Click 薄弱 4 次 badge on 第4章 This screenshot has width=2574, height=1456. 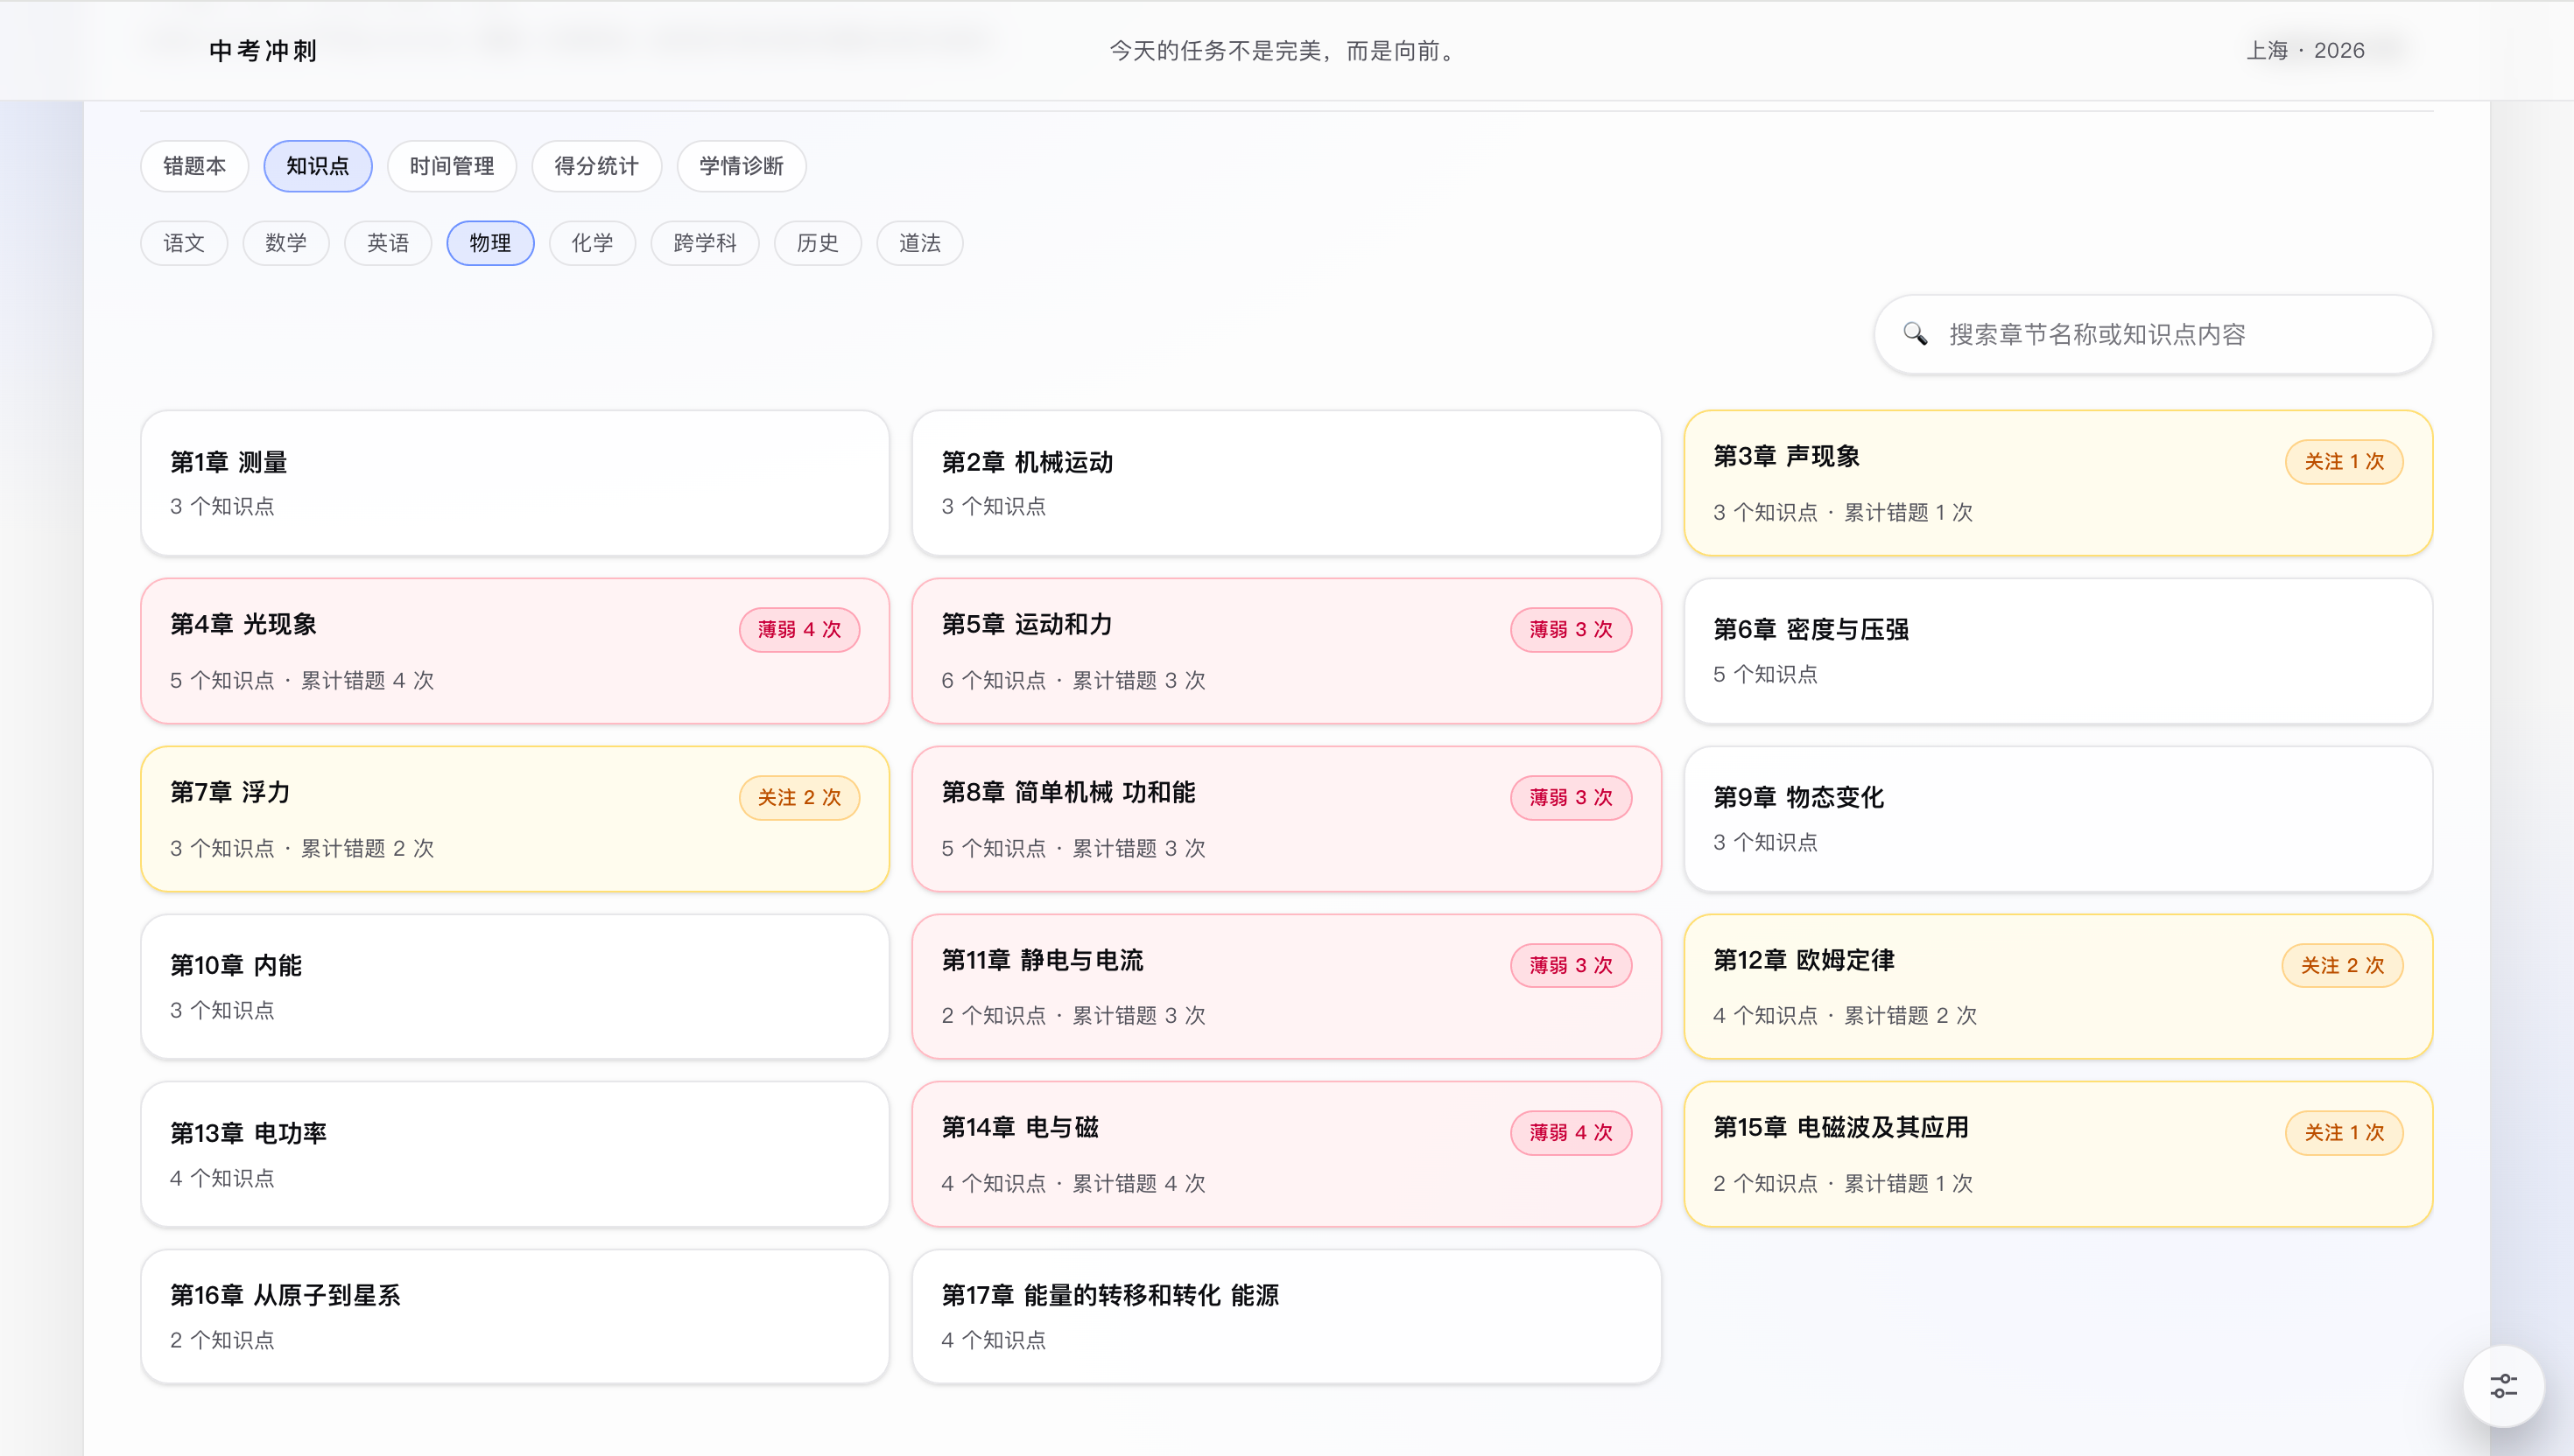799,630
